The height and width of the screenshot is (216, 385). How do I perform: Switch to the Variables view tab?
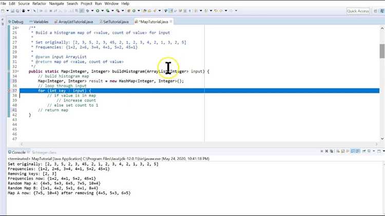pyautogui.click(x=39, y=22)
